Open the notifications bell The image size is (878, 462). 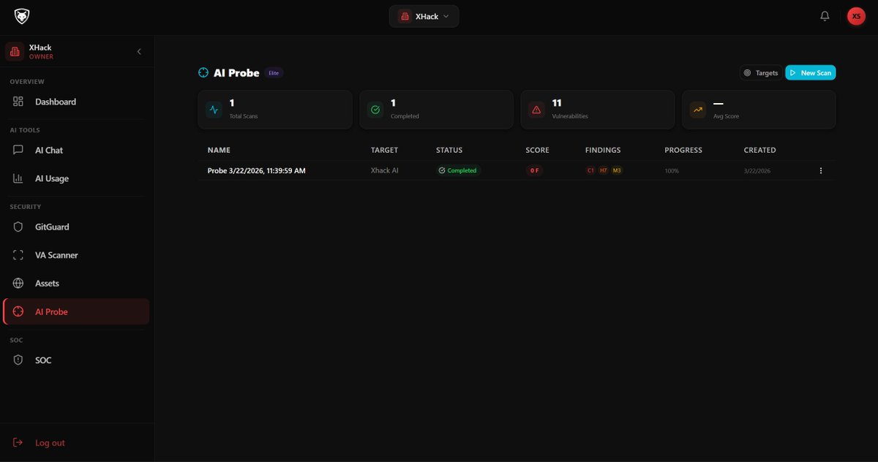(825, 16)
